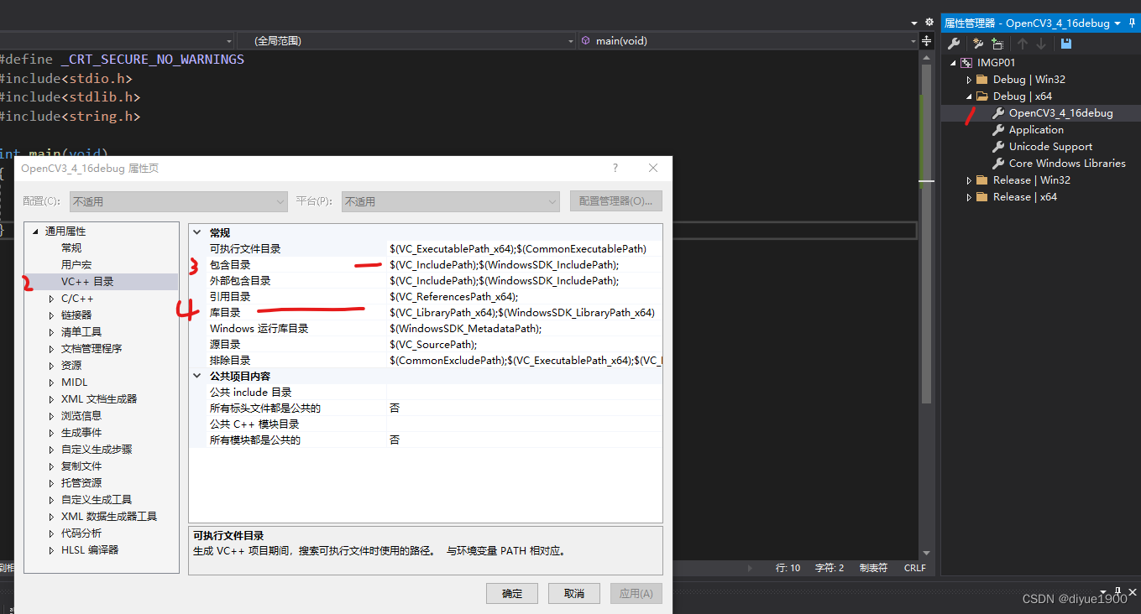Click the 应用(A) button
Screen dimensions: 1141x614
(636, 593)
